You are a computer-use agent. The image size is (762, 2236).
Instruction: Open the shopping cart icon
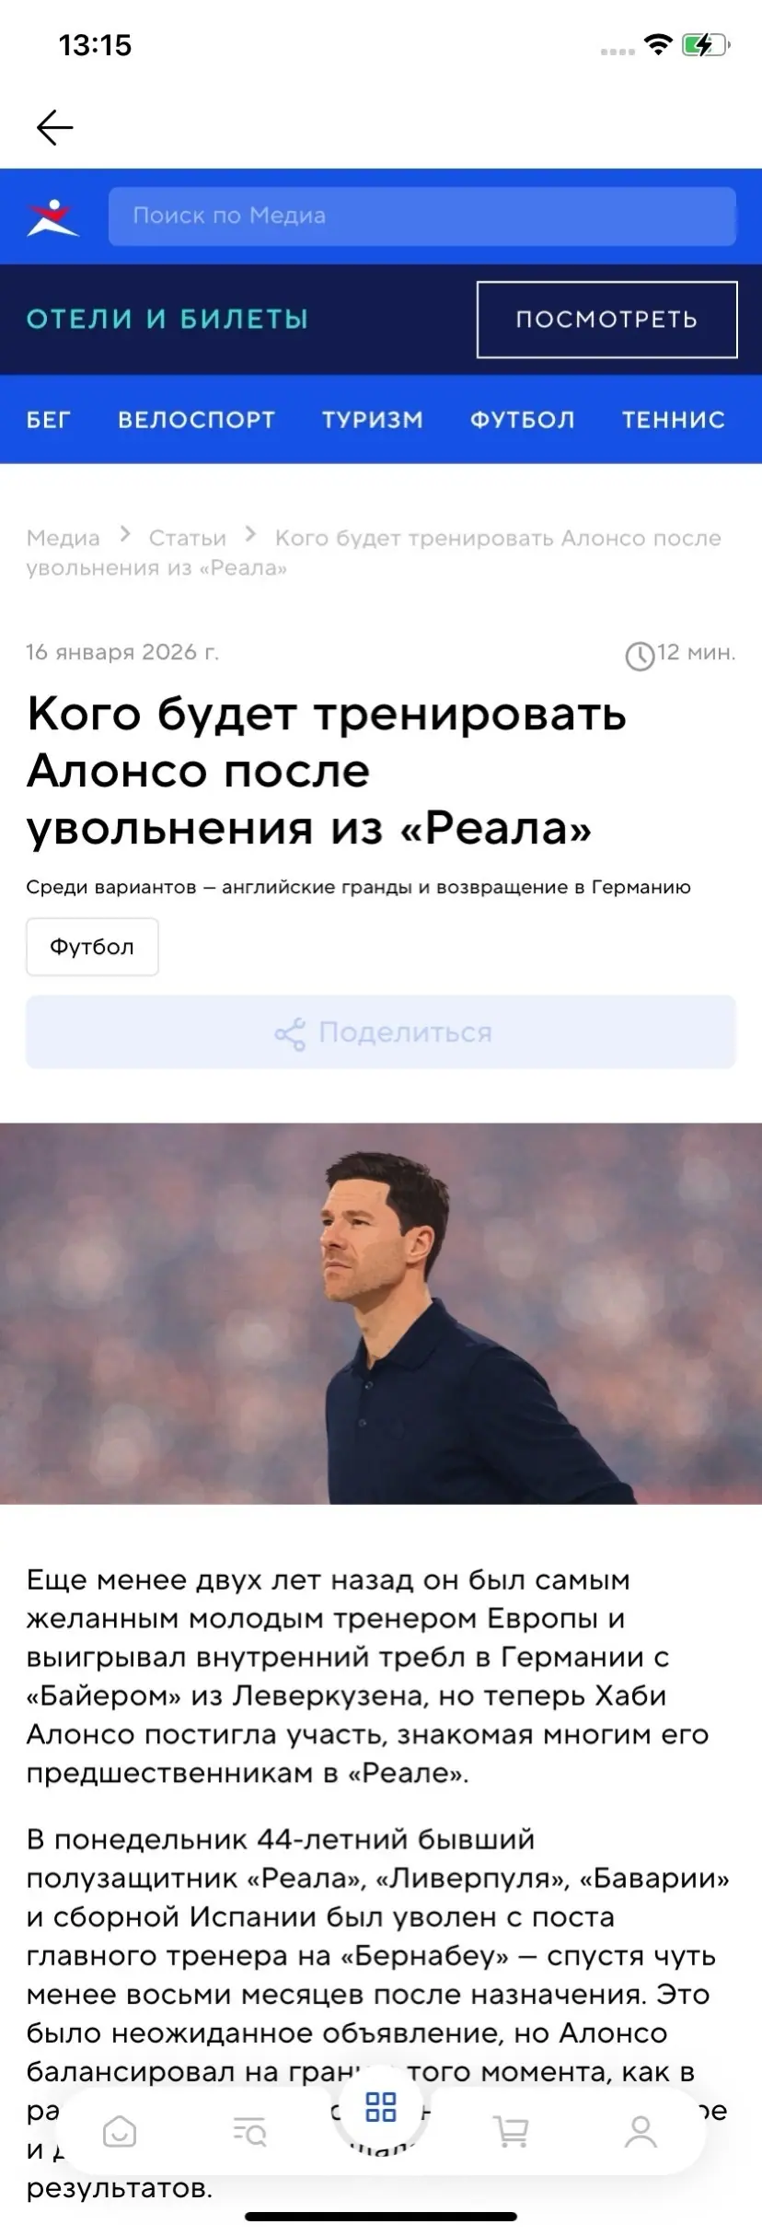pos(511,2131)
